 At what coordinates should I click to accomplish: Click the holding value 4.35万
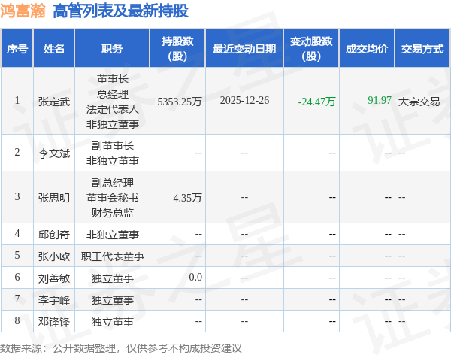187,198
